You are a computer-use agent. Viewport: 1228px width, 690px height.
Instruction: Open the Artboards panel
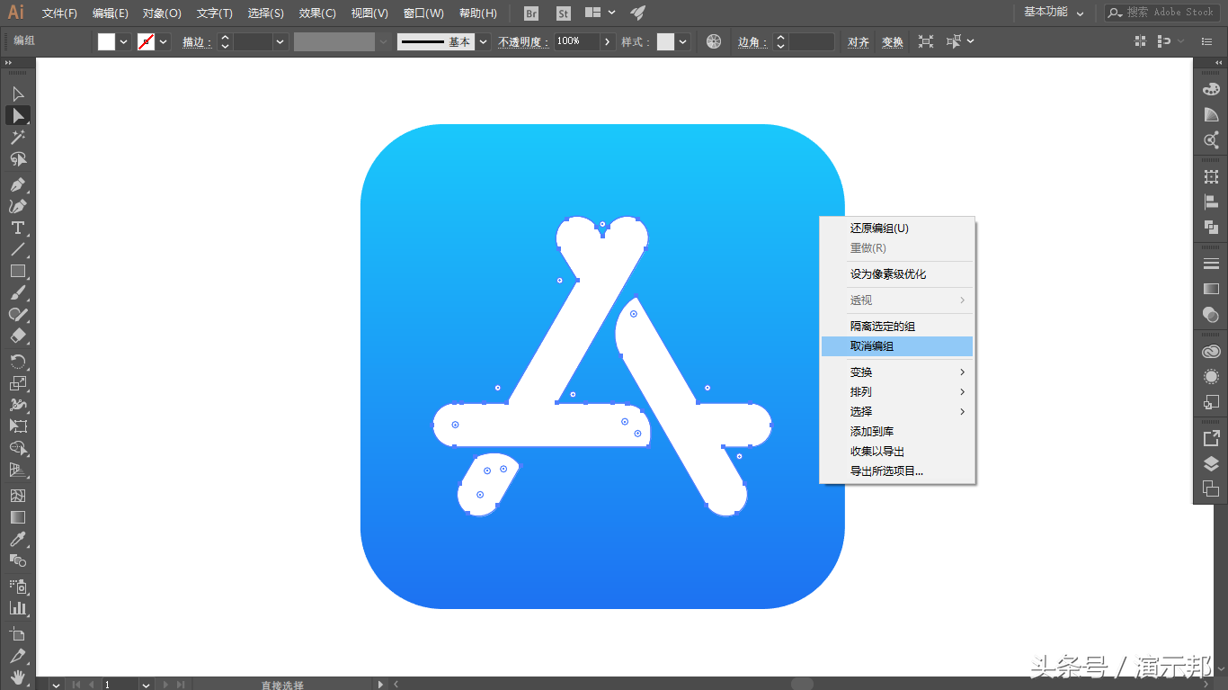click(x=1211, y=488)
